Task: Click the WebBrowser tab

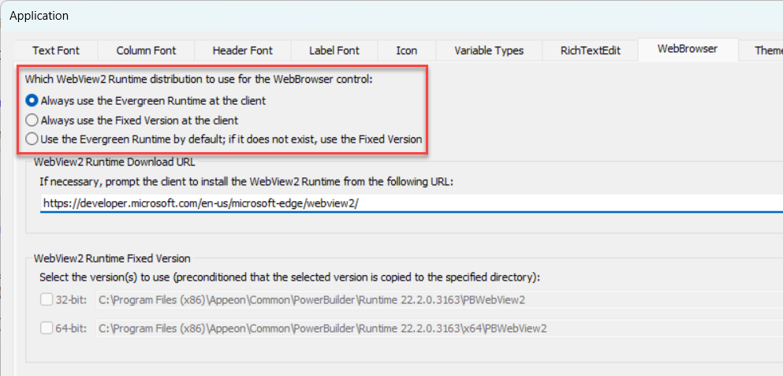Action: click(688, 49)
